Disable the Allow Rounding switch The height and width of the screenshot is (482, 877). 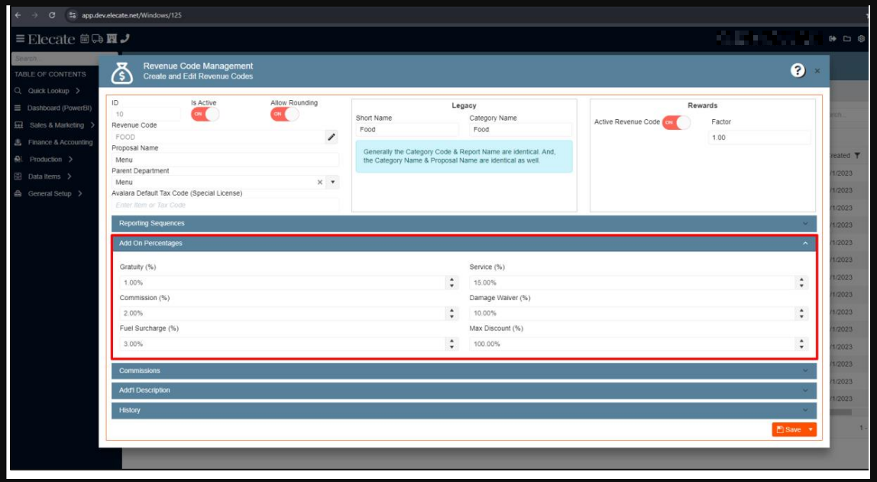[284, 114]
